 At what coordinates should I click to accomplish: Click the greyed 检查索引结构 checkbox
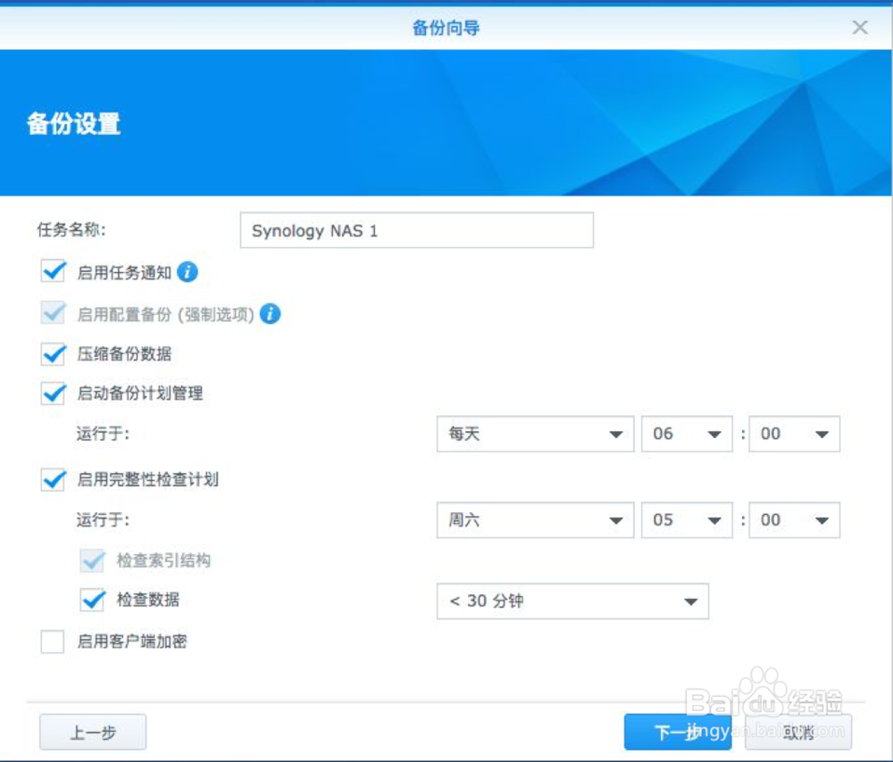point(92,560)
